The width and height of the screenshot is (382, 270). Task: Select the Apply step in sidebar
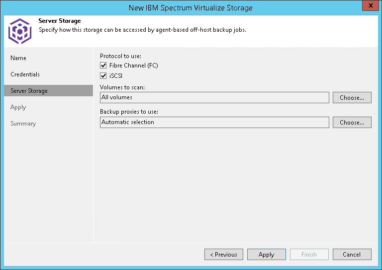[18, 107]
